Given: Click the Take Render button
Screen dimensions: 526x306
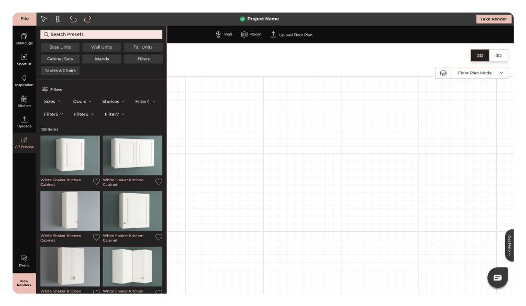Looking at the screenshot, I should (494, 19).
